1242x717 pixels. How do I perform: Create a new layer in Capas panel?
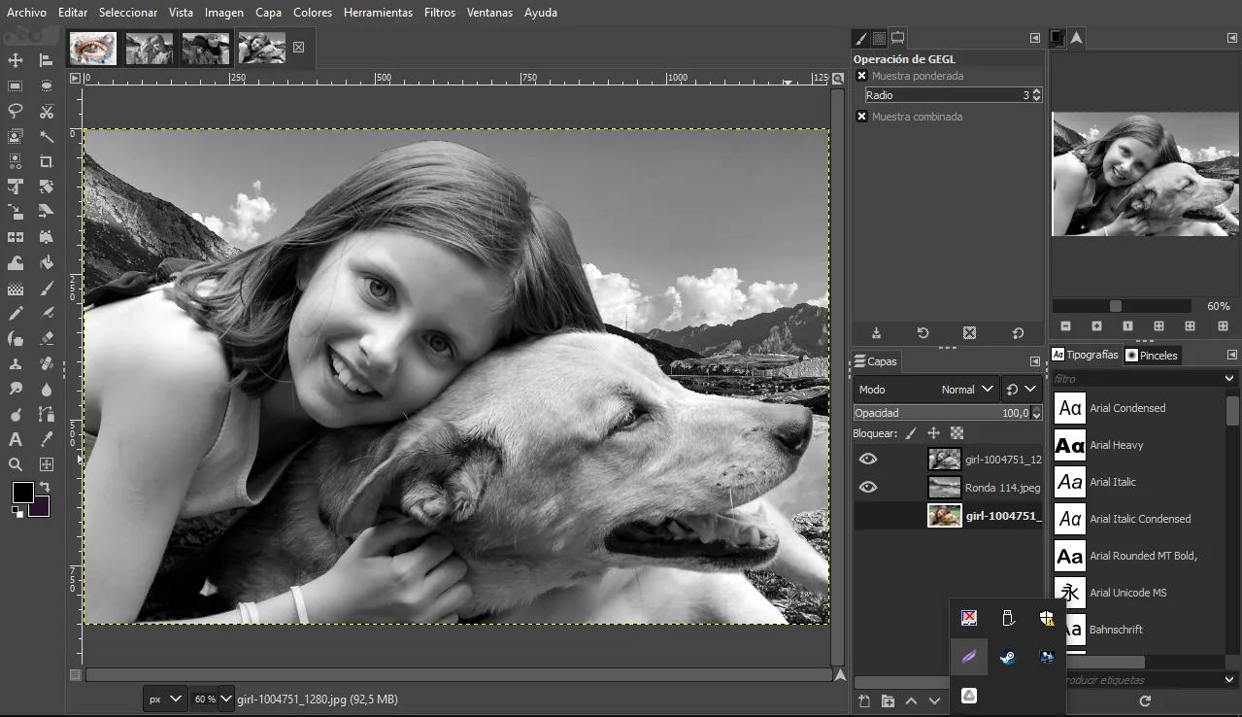[x=864, y=700]
